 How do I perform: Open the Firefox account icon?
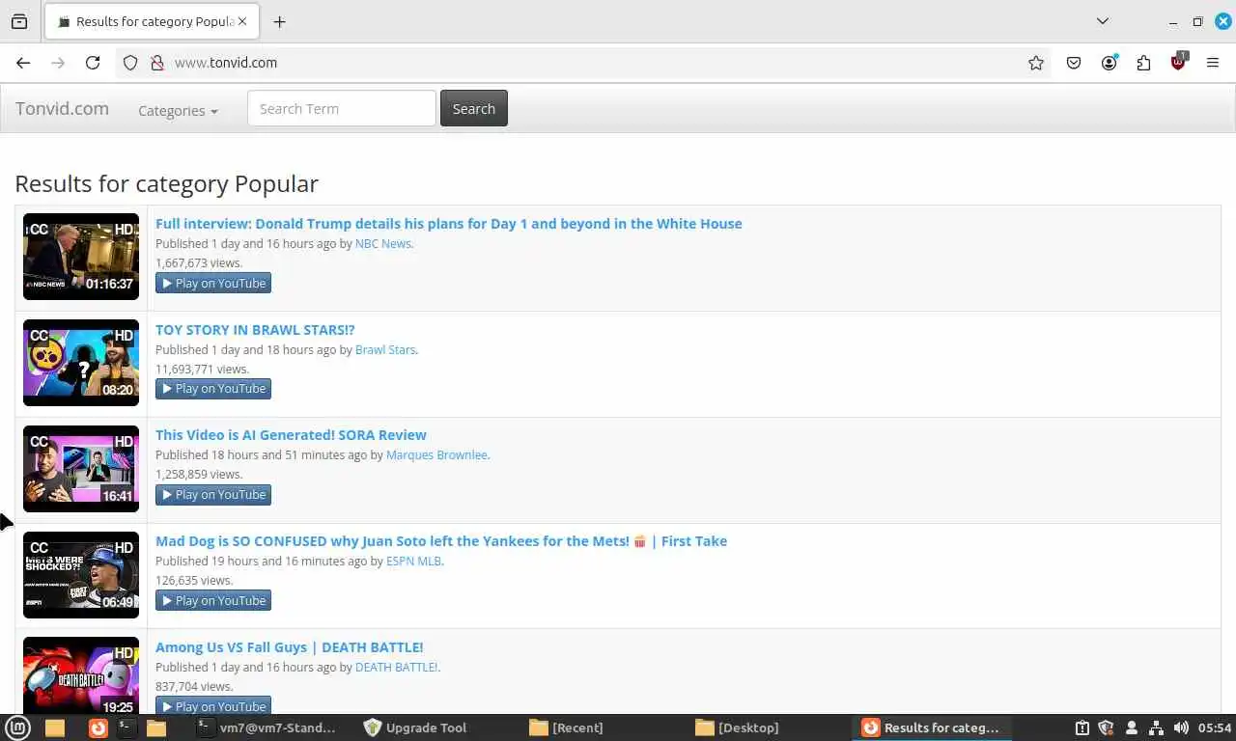pos(1110,63)
